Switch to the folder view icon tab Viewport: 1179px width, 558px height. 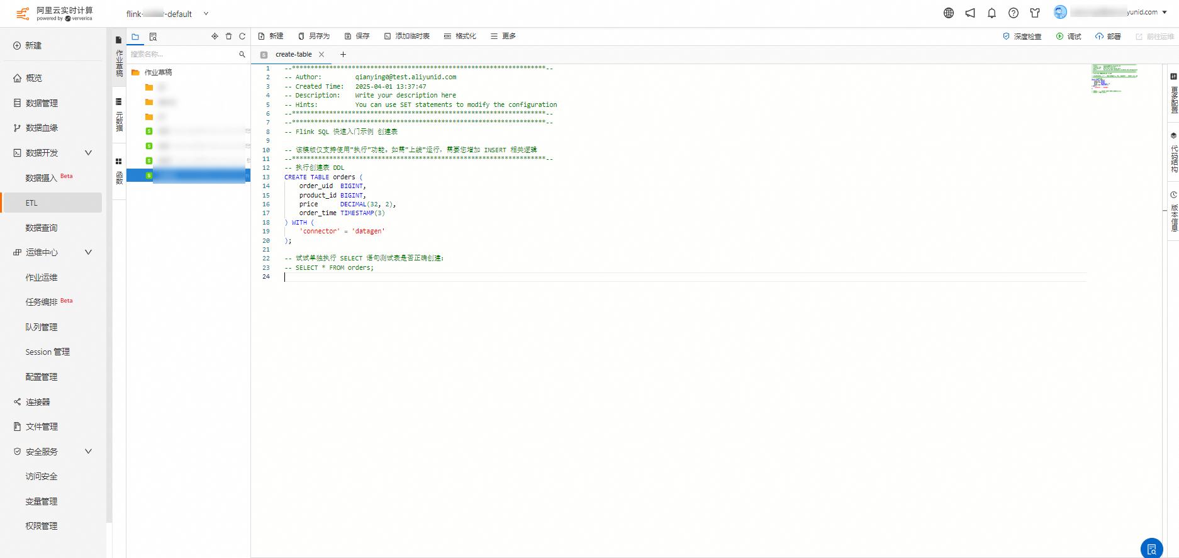tap(135, 36)
